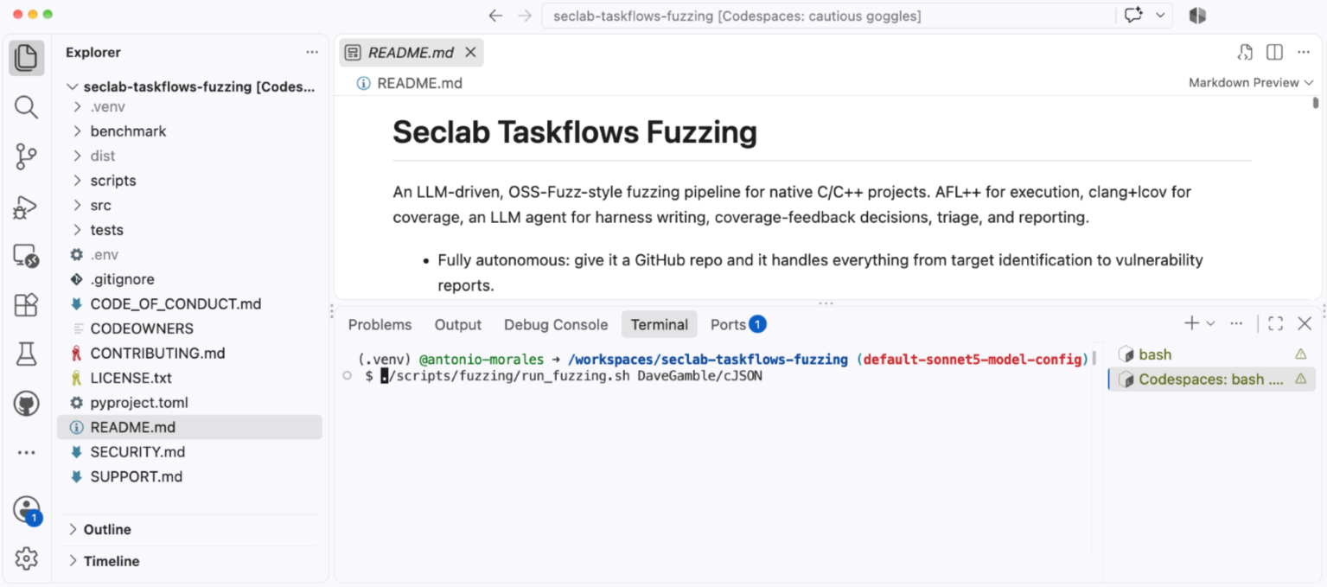
Task: Open the Accounts menu with badge
Action: [27, 509]
